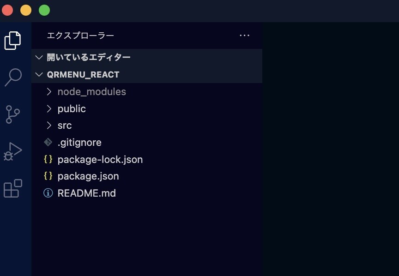The width and height of the screenshot is (399, 276).
Task: Collapse the QRMENU_REACT folder tree
Action: tap(39, 74)
